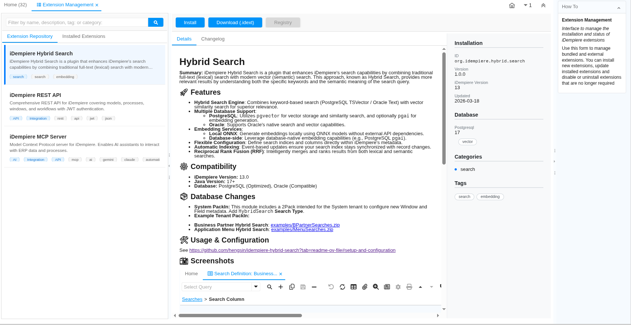Switch to the Home (32) tab

click(x=16, y=5)
